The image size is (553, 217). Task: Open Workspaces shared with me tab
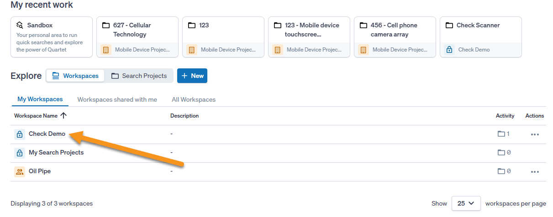[117, 99]
